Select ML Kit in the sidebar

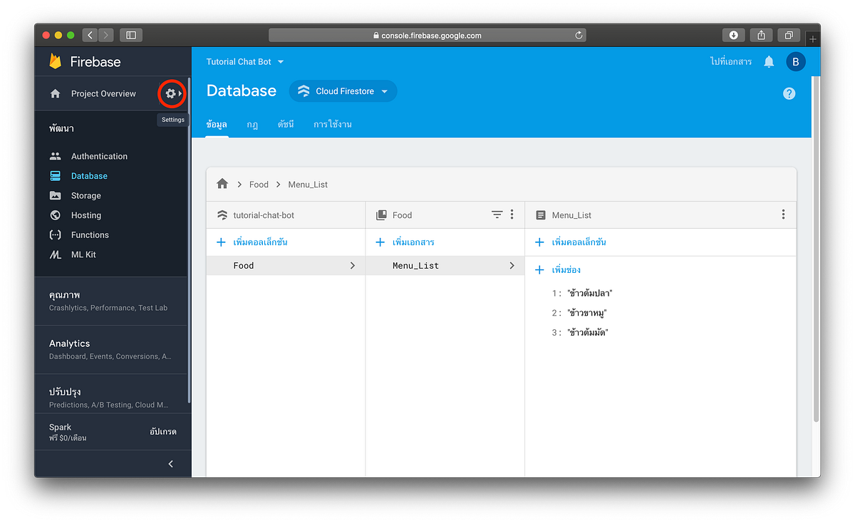85,254
